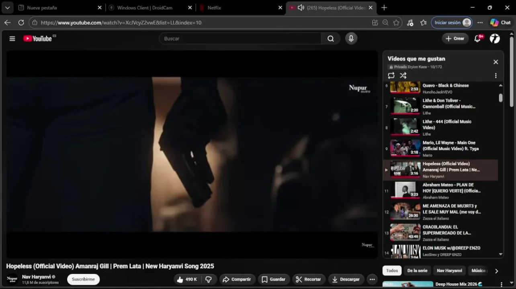Go back in browser
This screenshot has height=289, width=516.
[7, 22]
